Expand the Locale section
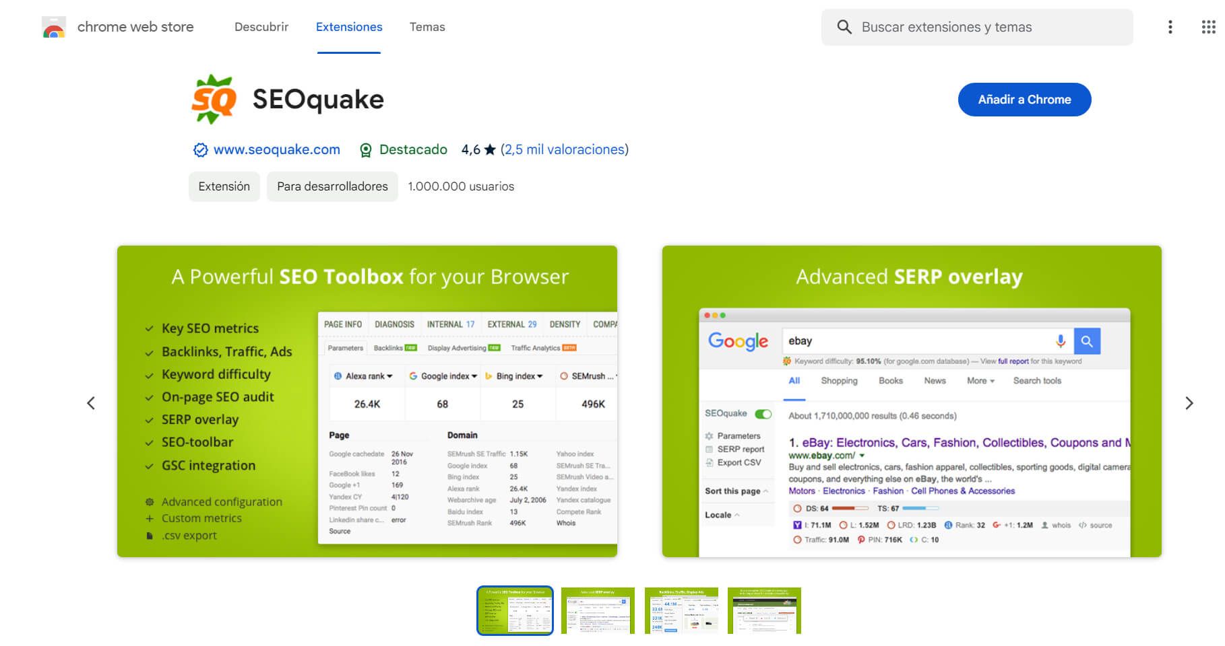 click(x=722, y=515)
